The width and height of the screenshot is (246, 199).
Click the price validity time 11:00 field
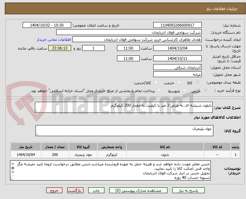128,59
